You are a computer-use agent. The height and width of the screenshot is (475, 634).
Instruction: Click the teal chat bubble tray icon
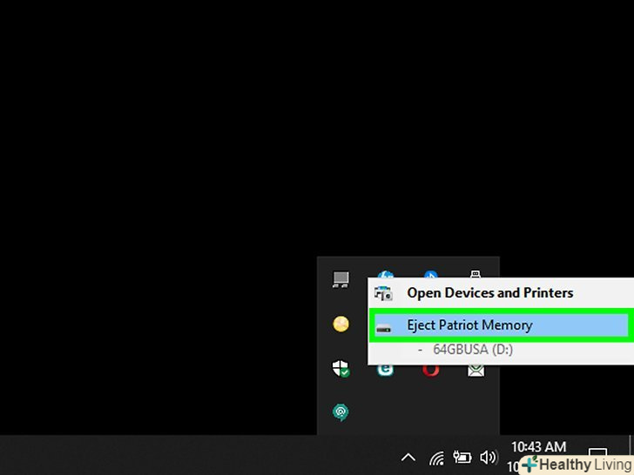(x=341, y=412)
